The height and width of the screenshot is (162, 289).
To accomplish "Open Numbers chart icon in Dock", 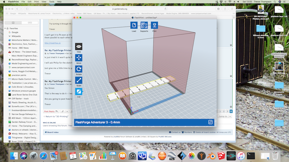I will (x=103, y=156).
